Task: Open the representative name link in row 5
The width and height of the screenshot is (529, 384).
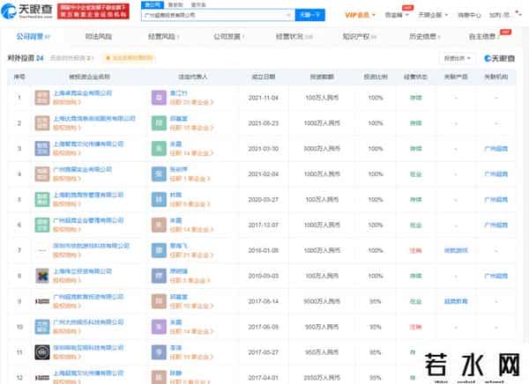Action: tap(175, 195)
